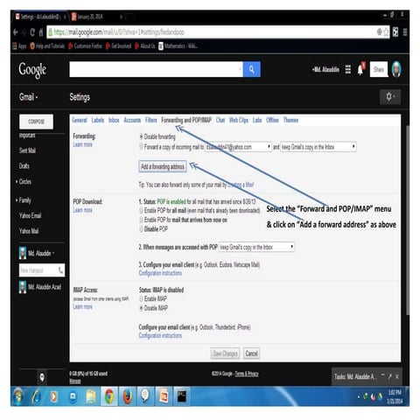
Task: Select the Enable IMAP radio button
Action: point(141,298)
